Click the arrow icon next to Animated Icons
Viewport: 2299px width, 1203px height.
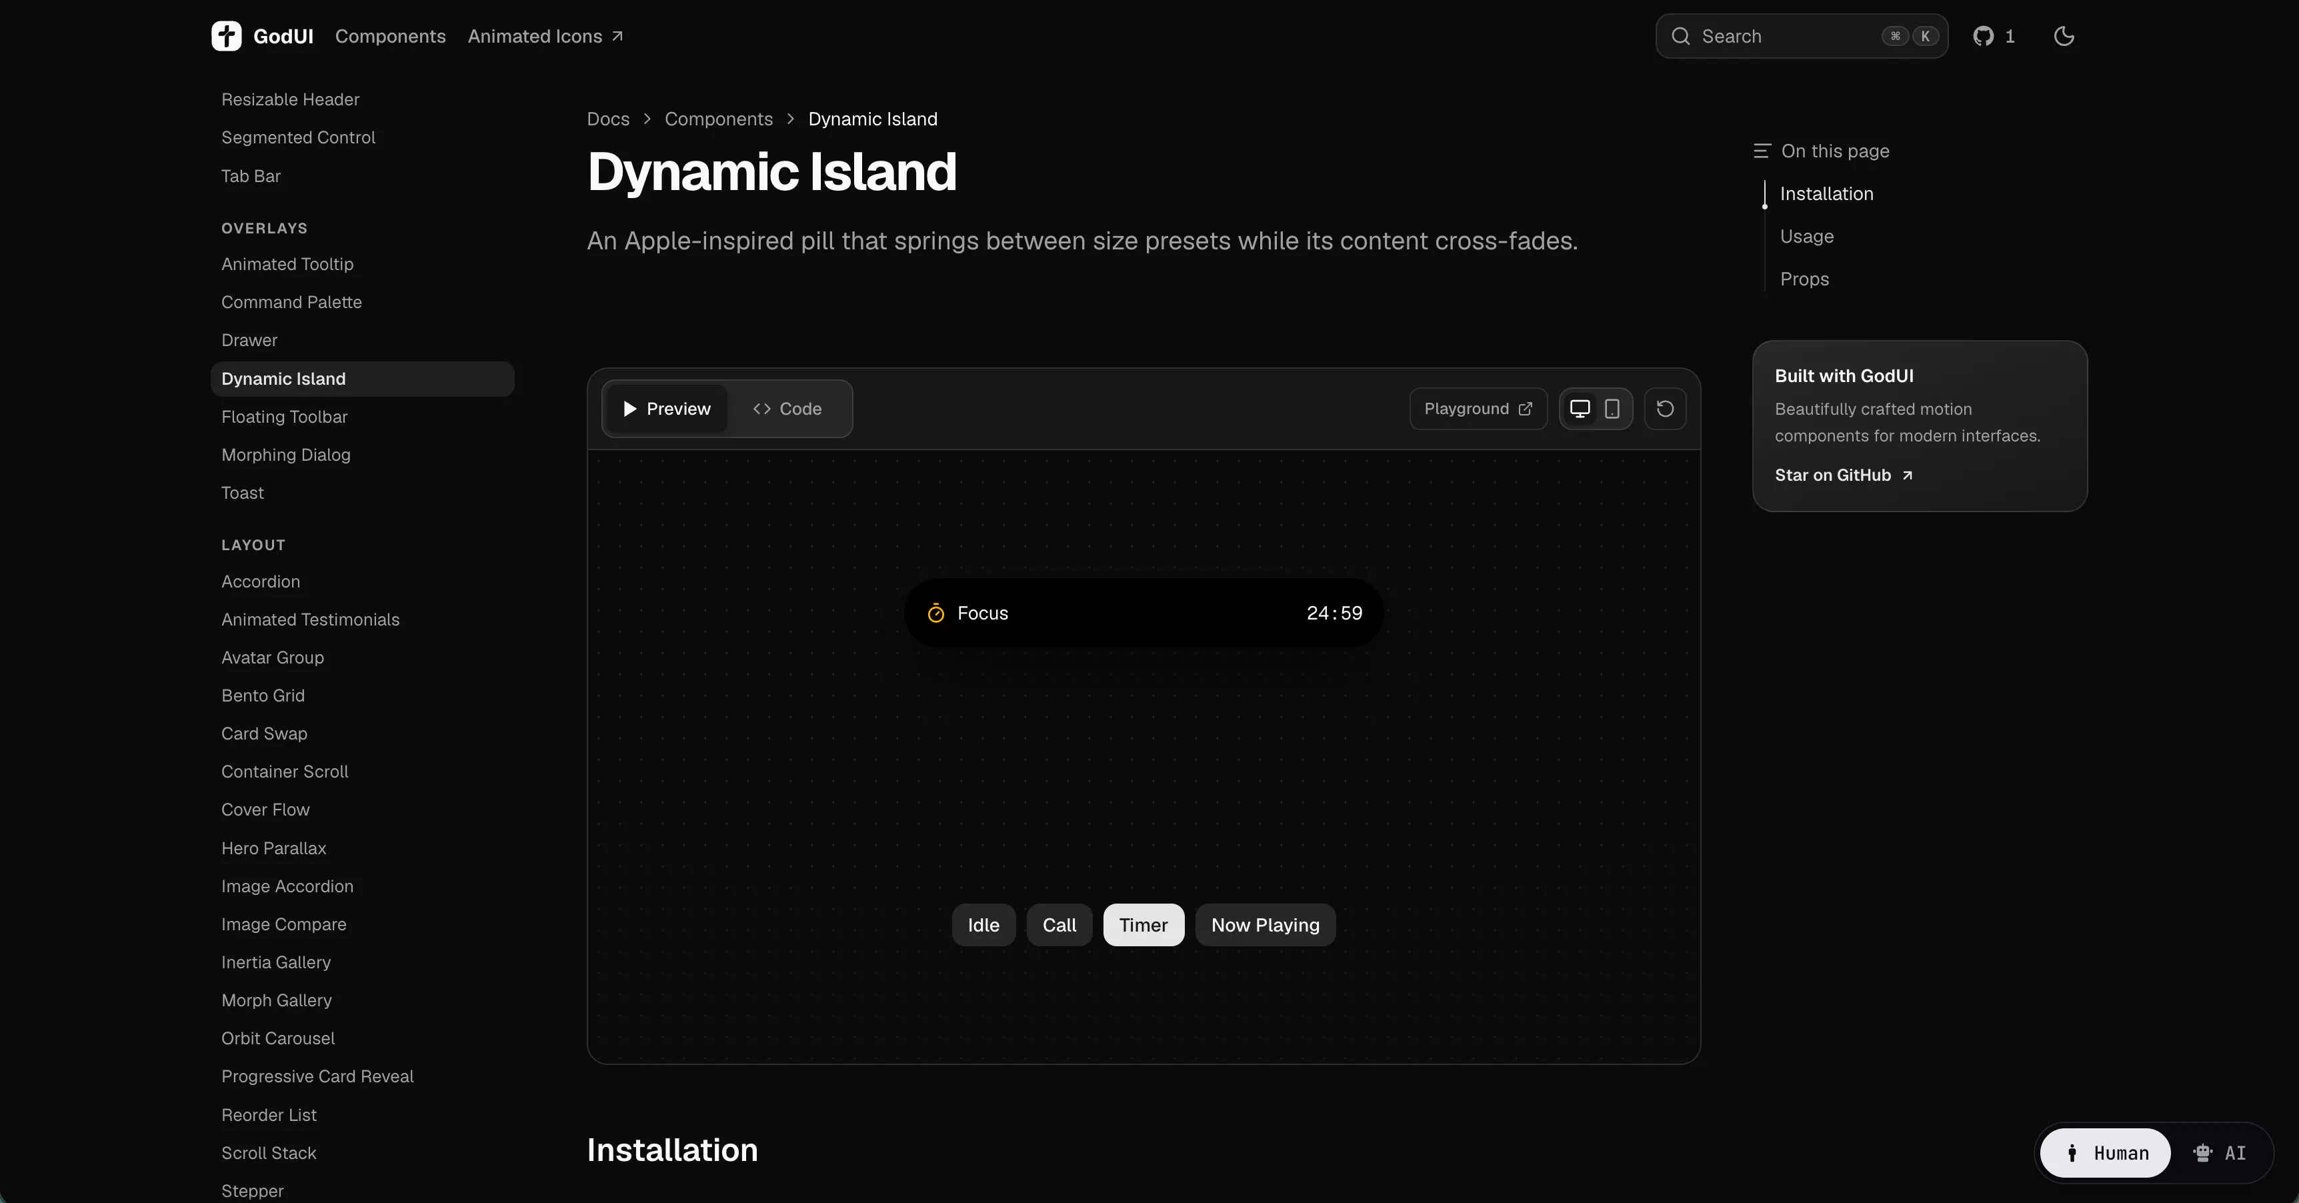[617, 37]
